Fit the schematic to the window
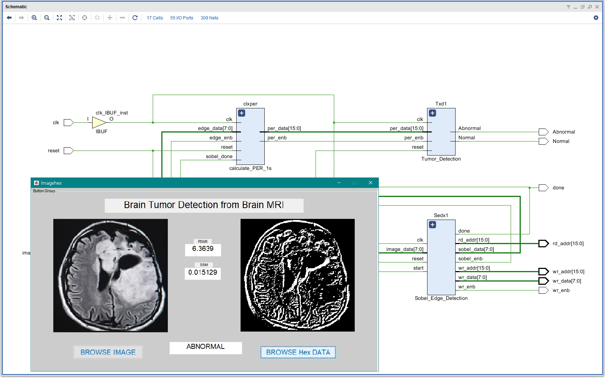The image size is (605, 378). click(59, 18)
